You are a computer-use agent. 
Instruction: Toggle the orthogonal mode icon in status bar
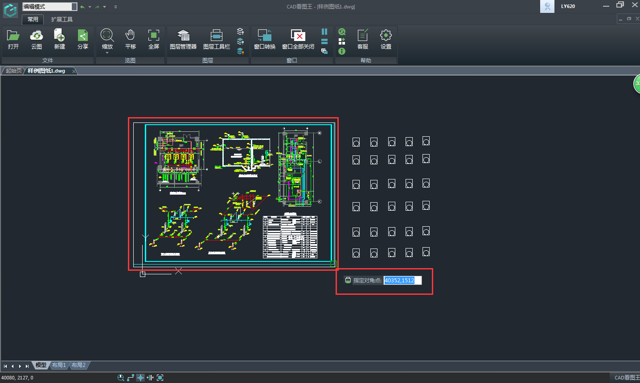click(x=131, y=378)
